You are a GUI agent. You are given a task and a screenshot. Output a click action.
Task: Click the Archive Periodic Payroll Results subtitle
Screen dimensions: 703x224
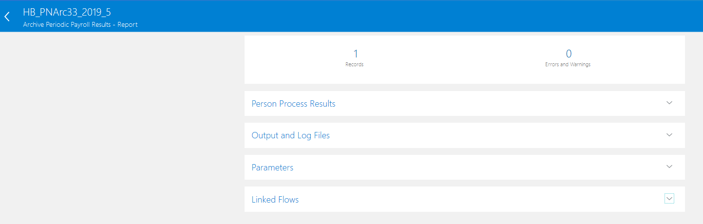click(80, 24)
